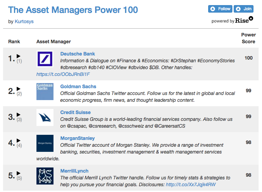Open the MorganStanley name link

tap(78, 138)
